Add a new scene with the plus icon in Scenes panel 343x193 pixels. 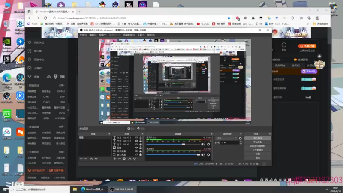pyautogui.click(x=81, y=159)
